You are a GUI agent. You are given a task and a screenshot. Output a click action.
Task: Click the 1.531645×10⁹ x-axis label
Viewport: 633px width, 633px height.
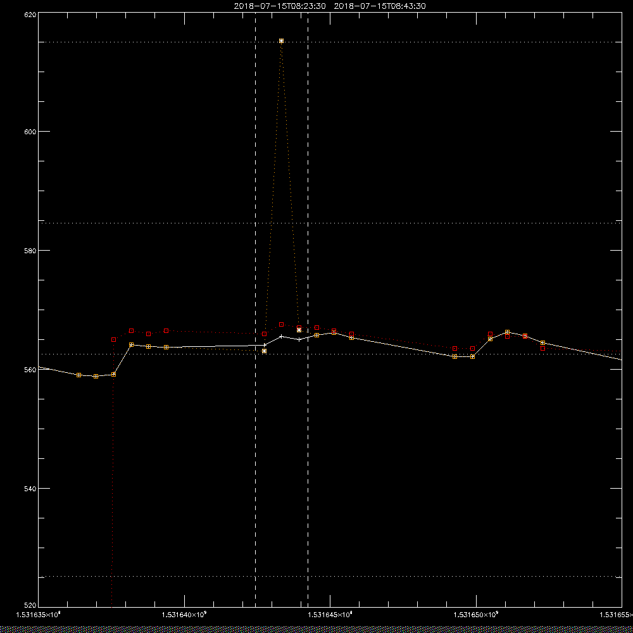point(330,615)
